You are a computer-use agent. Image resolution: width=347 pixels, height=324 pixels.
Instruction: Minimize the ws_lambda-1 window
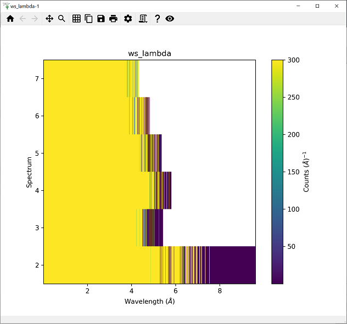coord(299,5)
